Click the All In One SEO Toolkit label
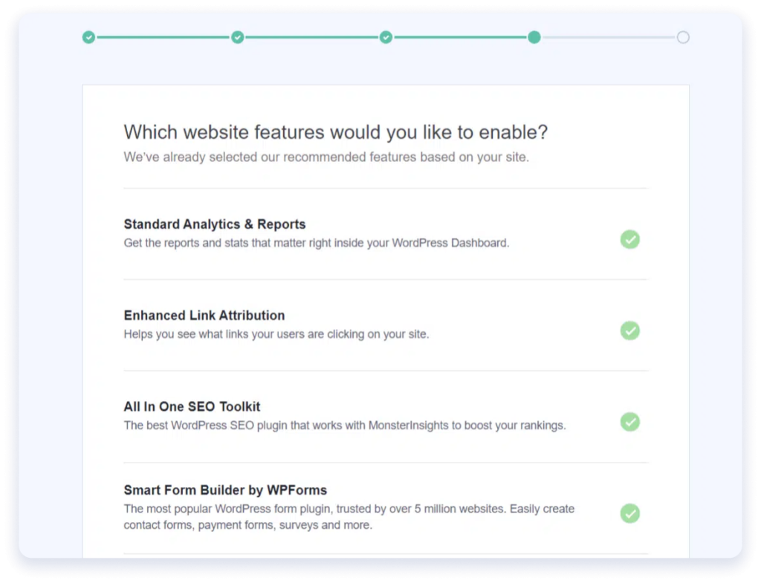This screenshot has height=583, width=761. (x=192, y=406)
